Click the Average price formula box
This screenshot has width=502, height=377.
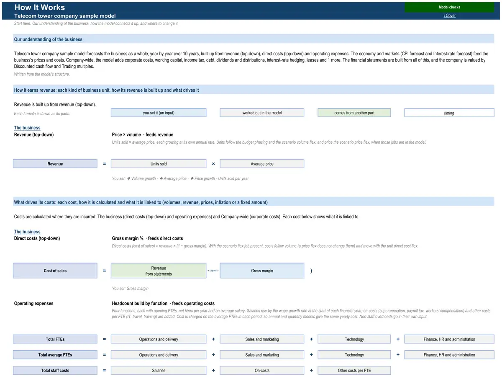click(262, 164)
